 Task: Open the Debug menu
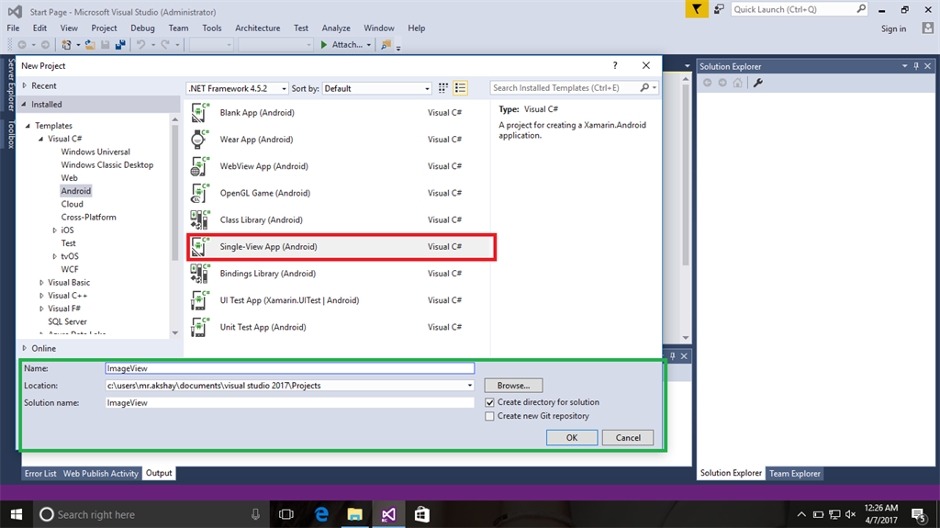coord(142,28)
